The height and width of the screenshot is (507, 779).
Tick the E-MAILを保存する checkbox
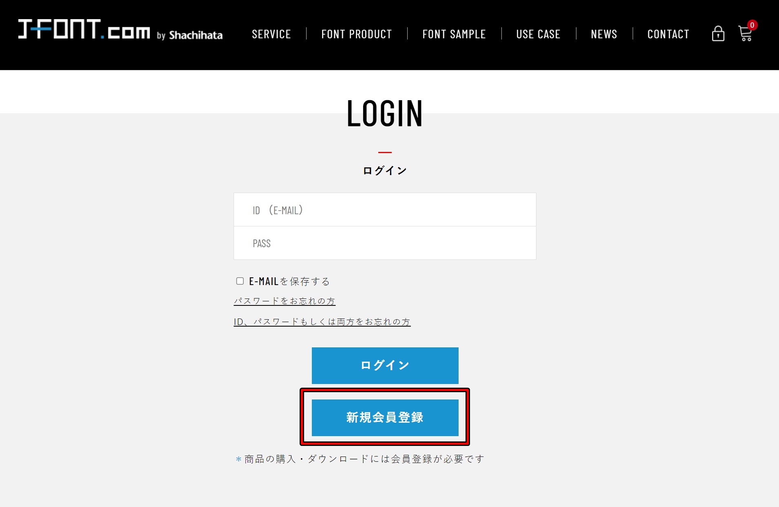(240, 281)
